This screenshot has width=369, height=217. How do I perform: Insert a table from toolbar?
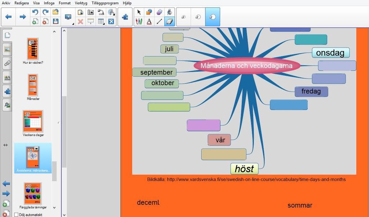click(x=101, y=21)
